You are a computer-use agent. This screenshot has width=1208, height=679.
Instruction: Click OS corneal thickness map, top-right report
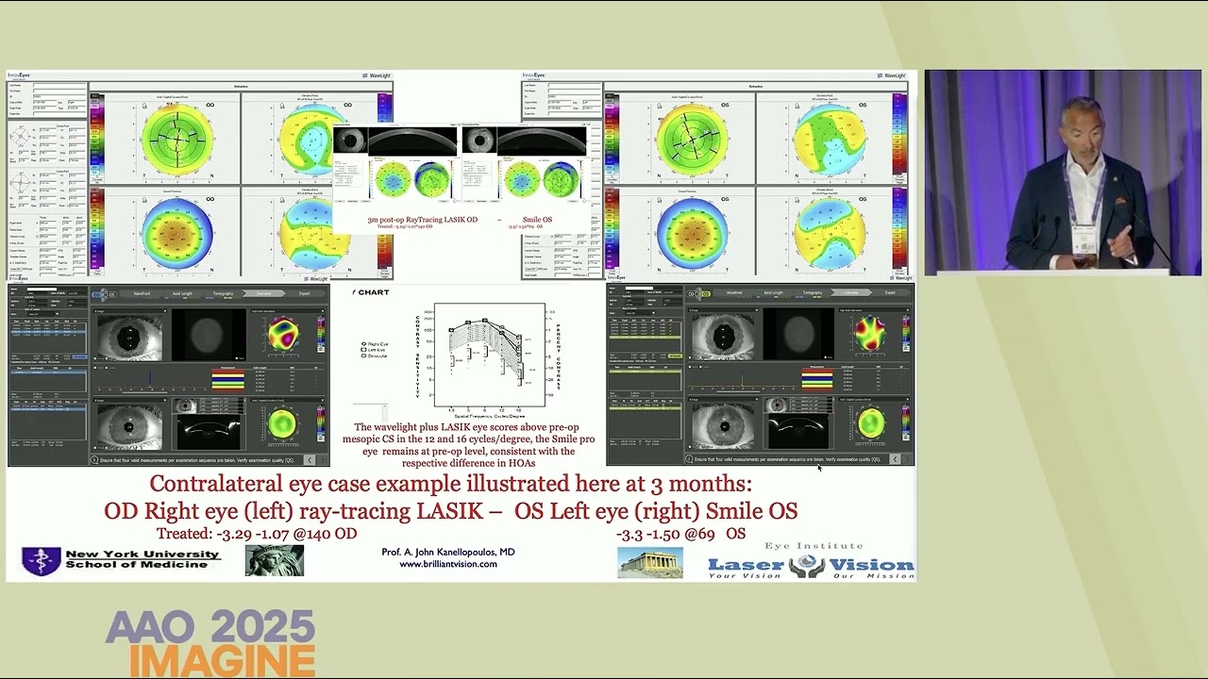(x=693, y=232)
